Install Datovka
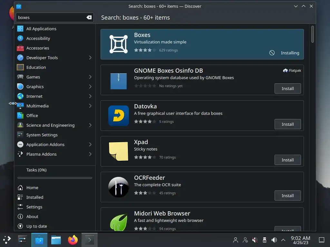This screenshot has width=330, height=247. coord(287,124)
